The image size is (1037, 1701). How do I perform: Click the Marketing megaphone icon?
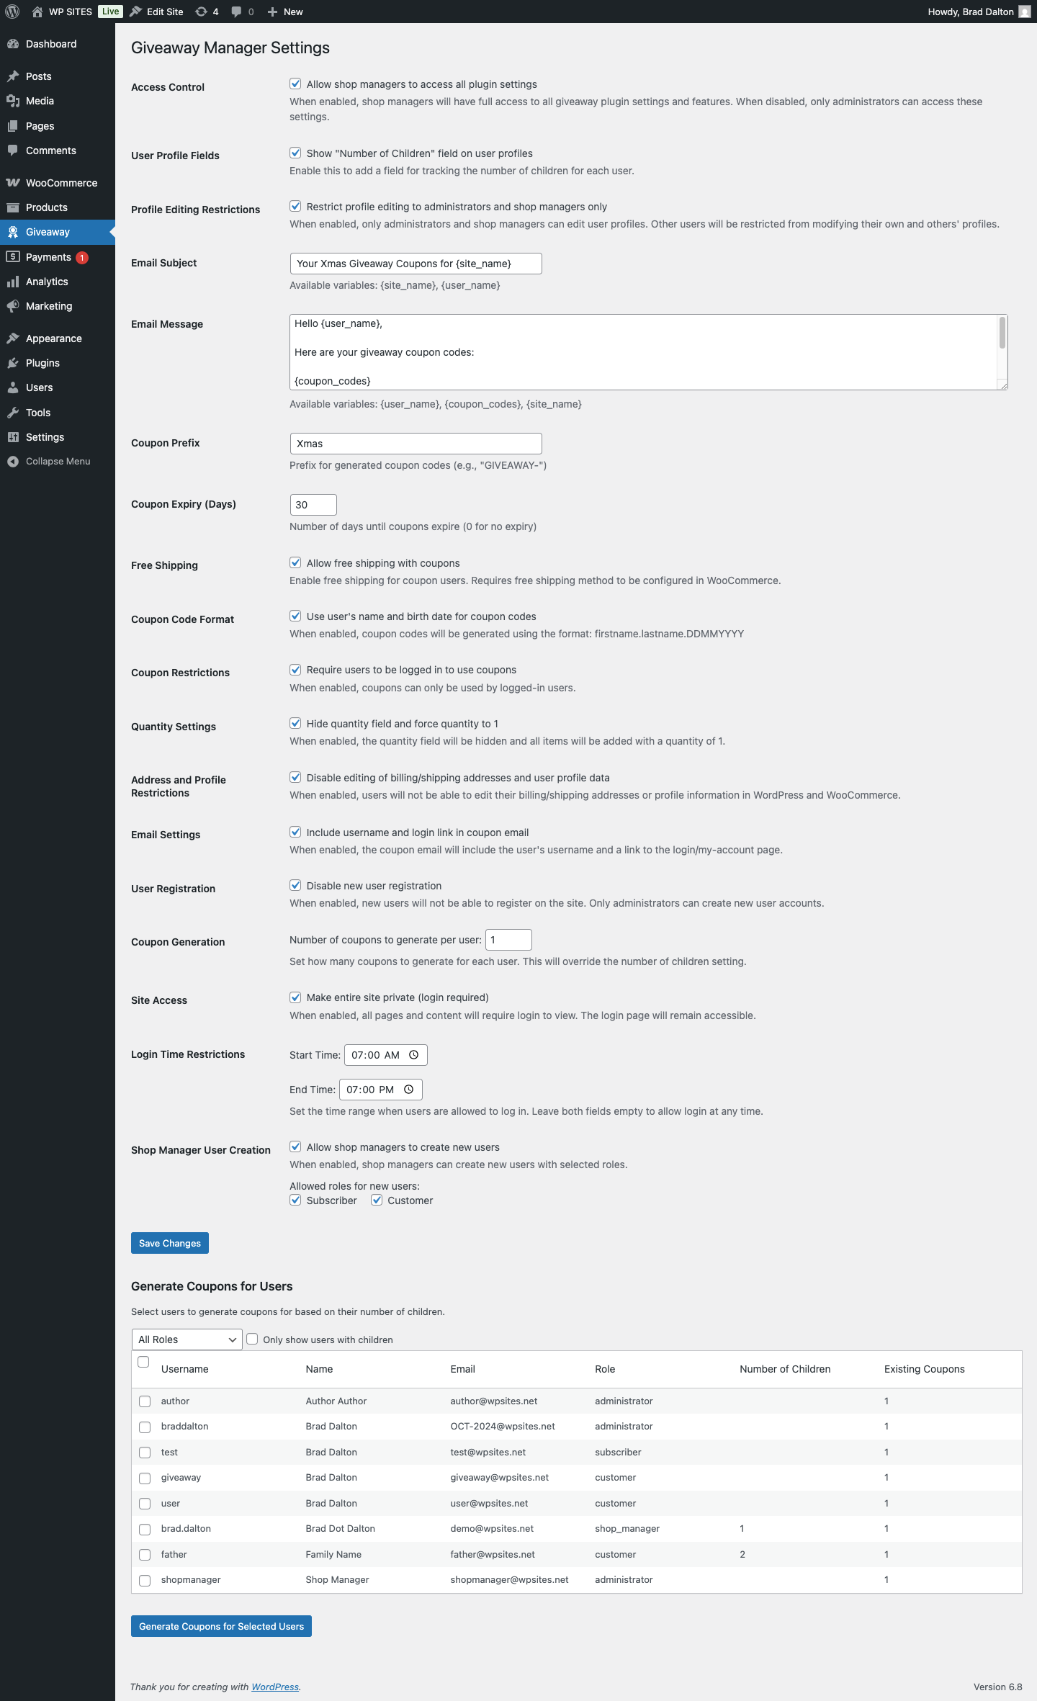click(x=13, y=306)
